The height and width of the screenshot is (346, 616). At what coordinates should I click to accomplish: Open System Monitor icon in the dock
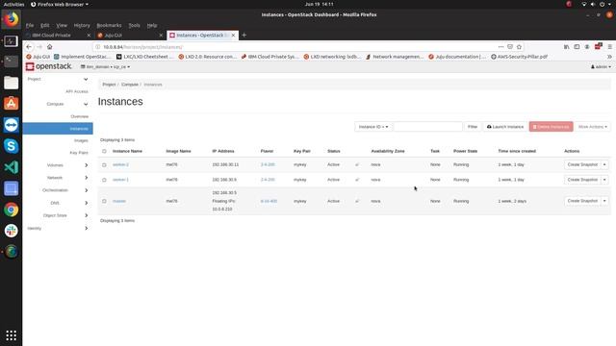coord(11,40)
